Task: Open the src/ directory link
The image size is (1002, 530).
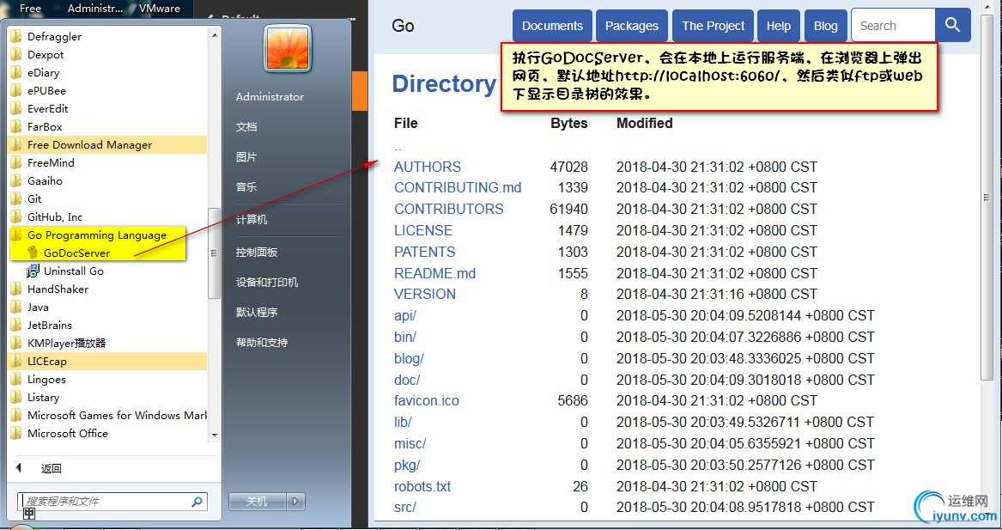Action: [405, 508]
